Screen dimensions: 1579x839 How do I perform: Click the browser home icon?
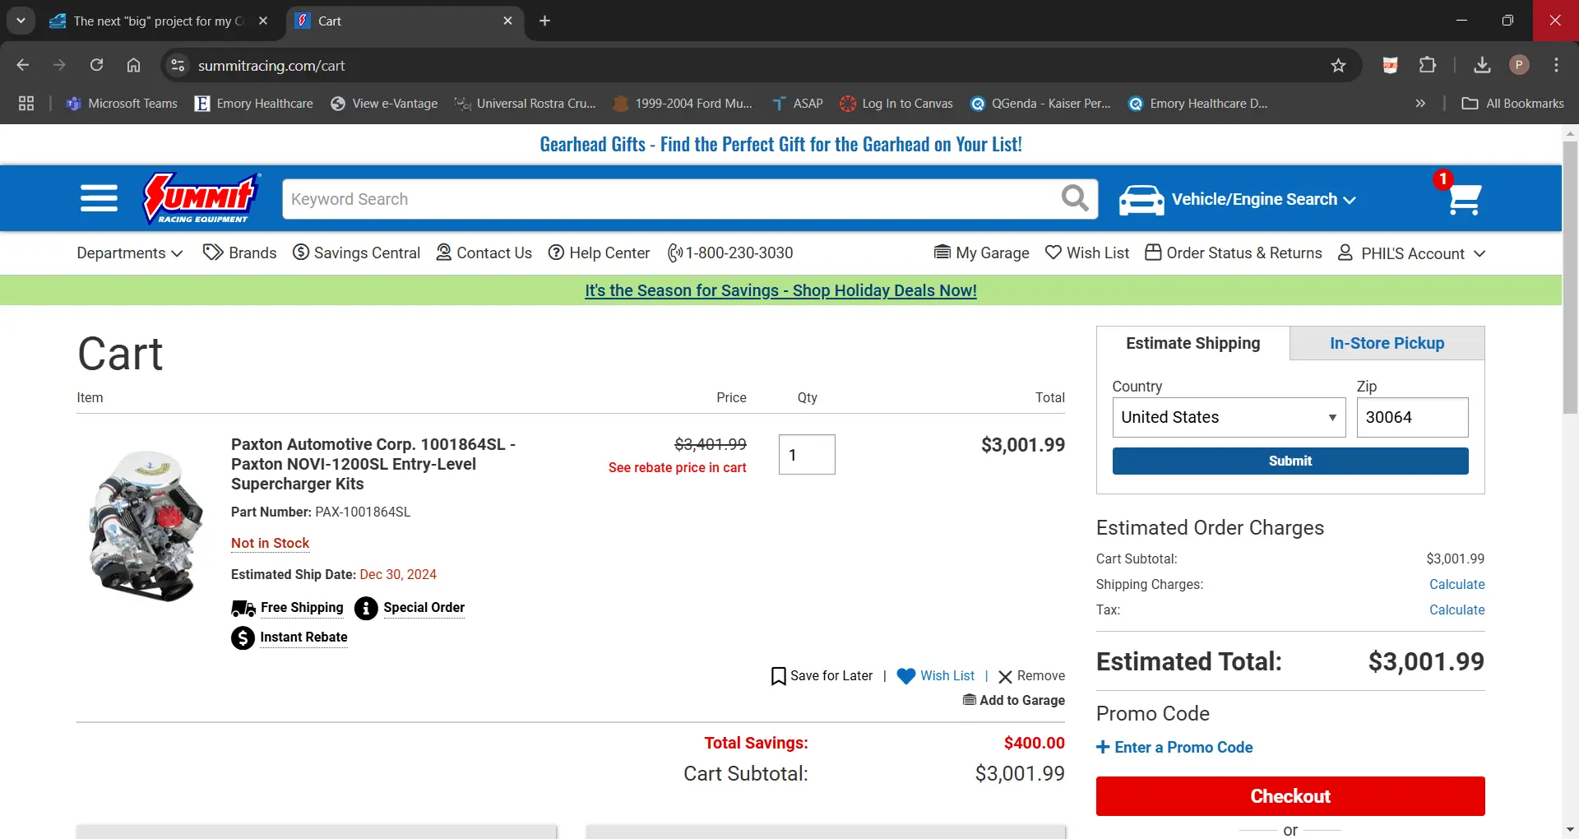pyautogui.click(x=133, y=65)
